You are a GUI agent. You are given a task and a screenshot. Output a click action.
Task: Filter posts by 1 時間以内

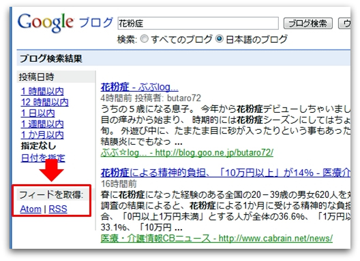click(x=42, y=92)
